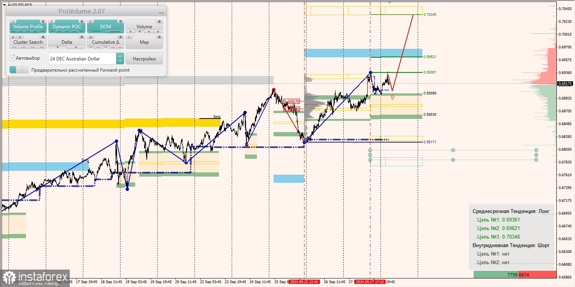Enable the Volume button
Image resolution: width=575 pixels, height=287 pixels.
tap(144, 27)
